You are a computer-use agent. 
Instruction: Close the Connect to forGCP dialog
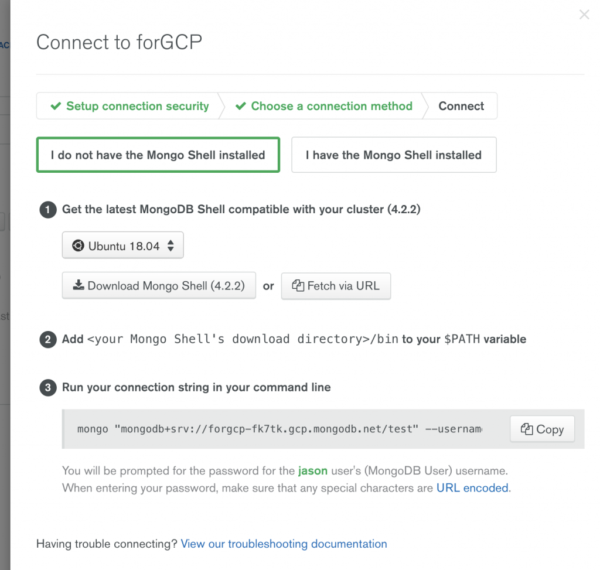(584, 15)
